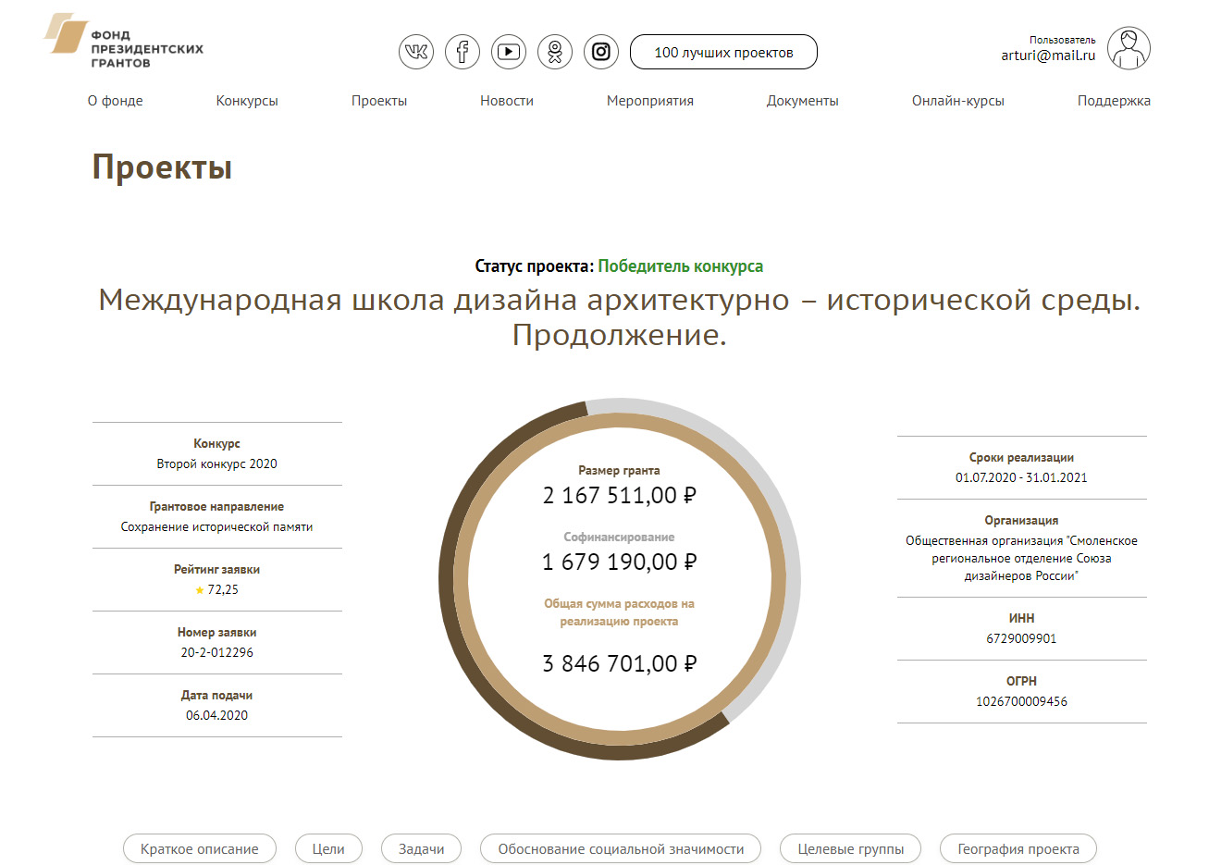Jump to Краткое описание section
The height and width of the screenshot is (865, 1209).
tap(200, 849)
